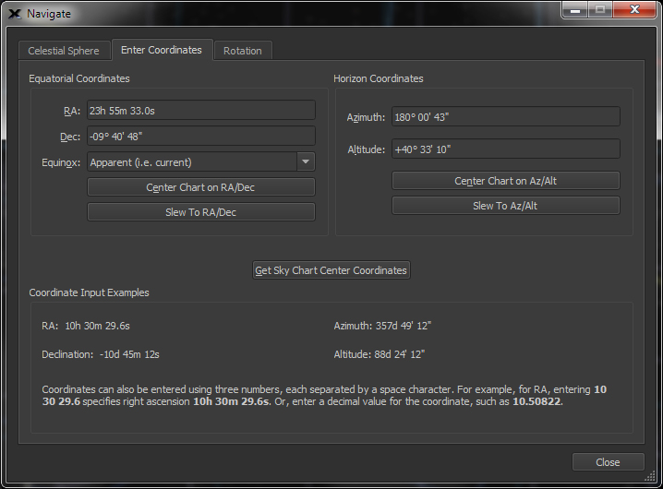Image resolution: width=663 pixels, height=489 pixels.
Task: Switch to the Celestial Sphere tab
Action: click(64, 51)
